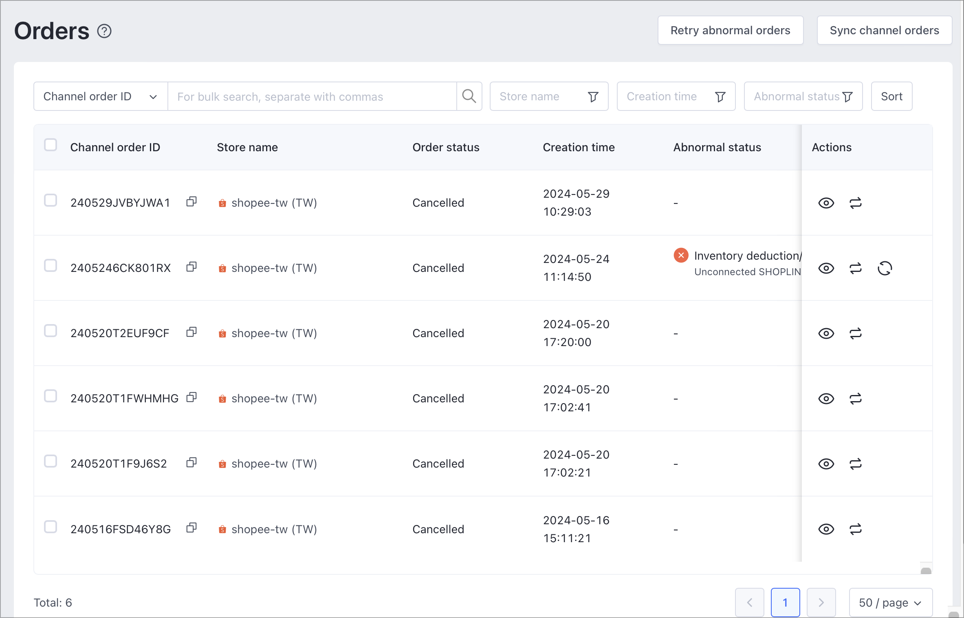Click creation time 2024-05-29 10:29:03
Viewport: 964px width, 618px height.
tap(576, 203)
